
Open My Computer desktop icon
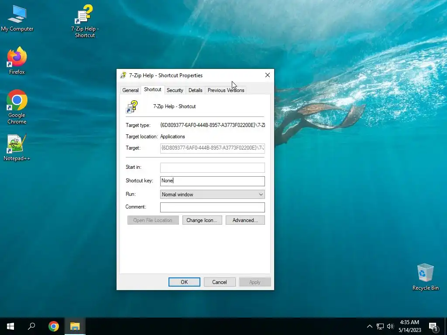(17, 18)
